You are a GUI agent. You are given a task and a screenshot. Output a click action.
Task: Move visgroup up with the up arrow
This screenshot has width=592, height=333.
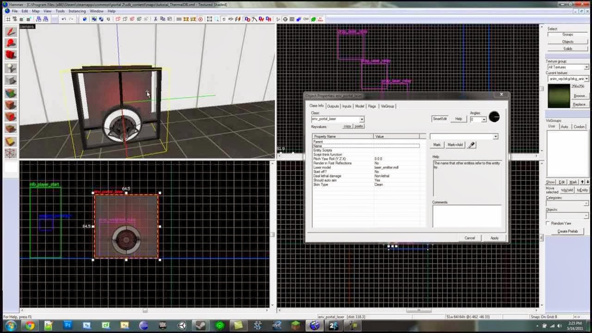pyautogui.click(x=582, y=182)
